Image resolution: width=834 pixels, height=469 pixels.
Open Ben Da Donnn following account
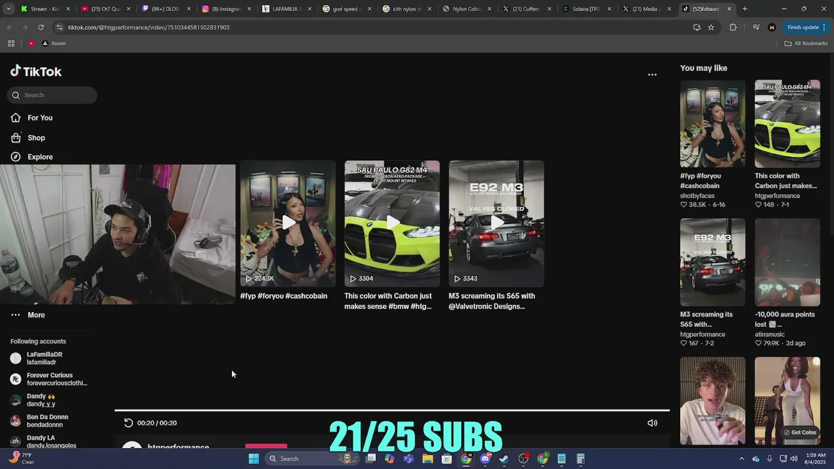[x=39, y=421]
